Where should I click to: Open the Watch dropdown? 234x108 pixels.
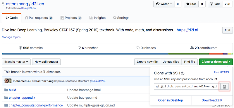(x=164, y=4)
